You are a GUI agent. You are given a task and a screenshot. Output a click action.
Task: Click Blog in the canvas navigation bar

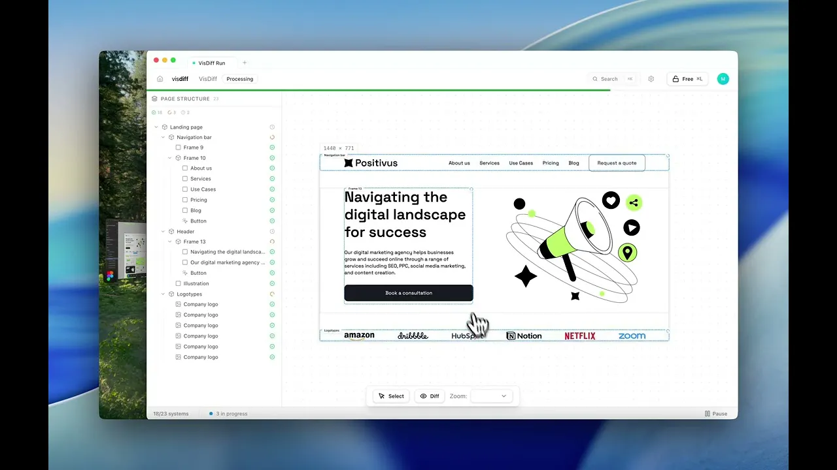coord(573,163)
